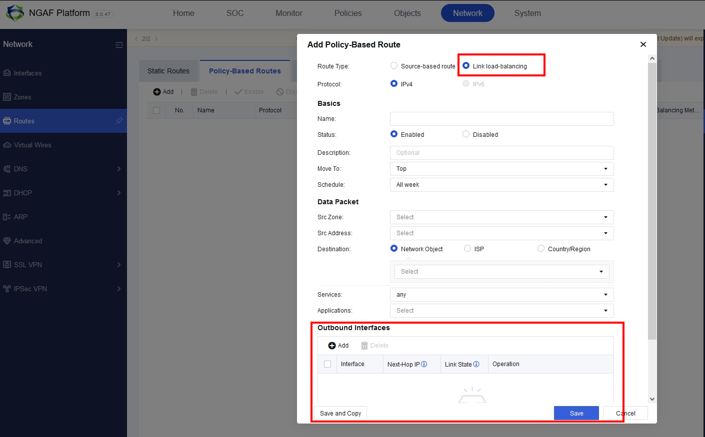Click the Routes sidebar icon
The image size is (705, 437).
7,121
